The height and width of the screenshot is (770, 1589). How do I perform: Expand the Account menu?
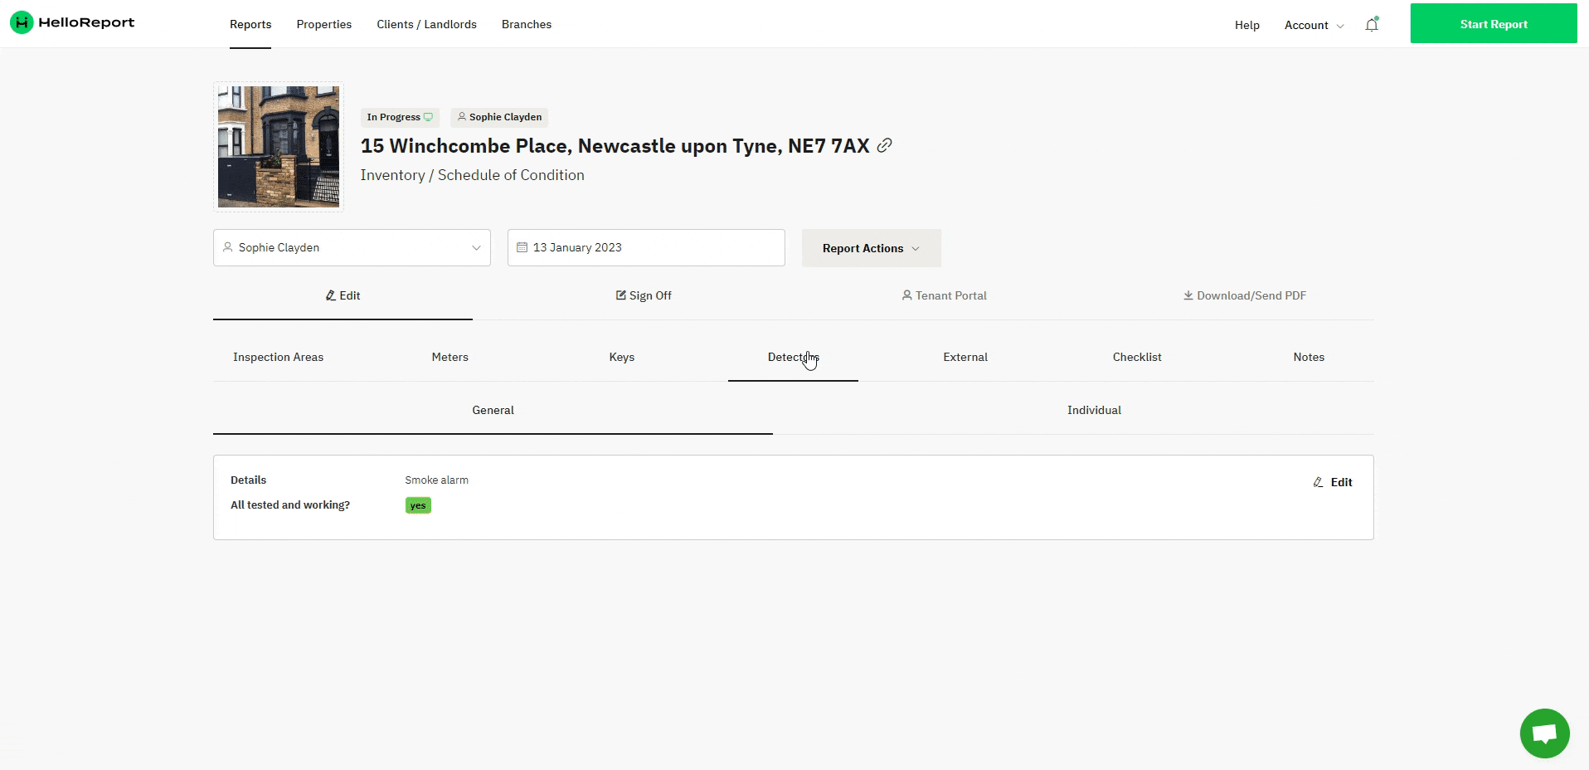point(1314,25)
